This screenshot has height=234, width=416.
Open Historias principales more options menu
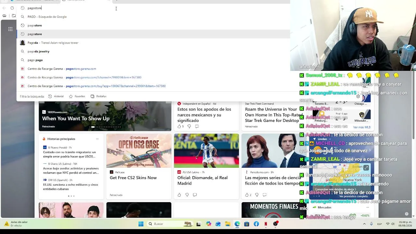(97, 139)
